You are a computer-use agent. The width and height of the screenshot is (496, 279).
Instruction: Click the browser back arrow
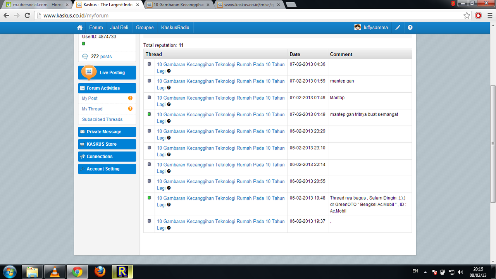click(6, 15)
